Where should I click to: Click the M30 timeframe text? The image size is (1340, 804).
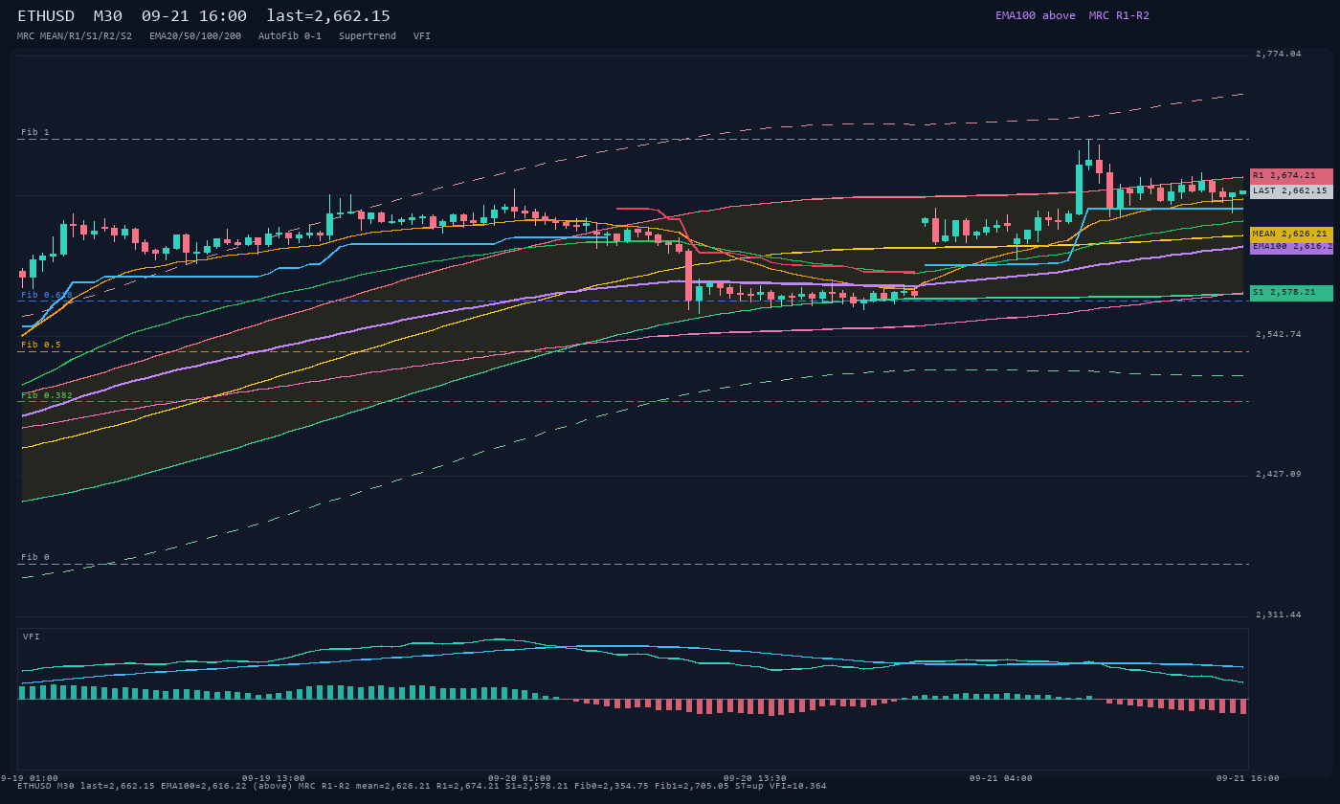tap(108, 16)
